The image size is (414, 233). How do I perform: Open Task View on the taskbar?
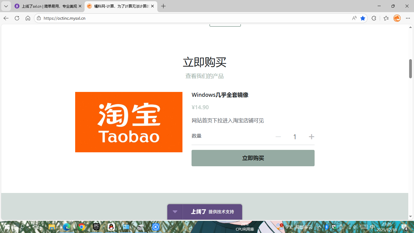pyautogui.click(x=36, y=227)
